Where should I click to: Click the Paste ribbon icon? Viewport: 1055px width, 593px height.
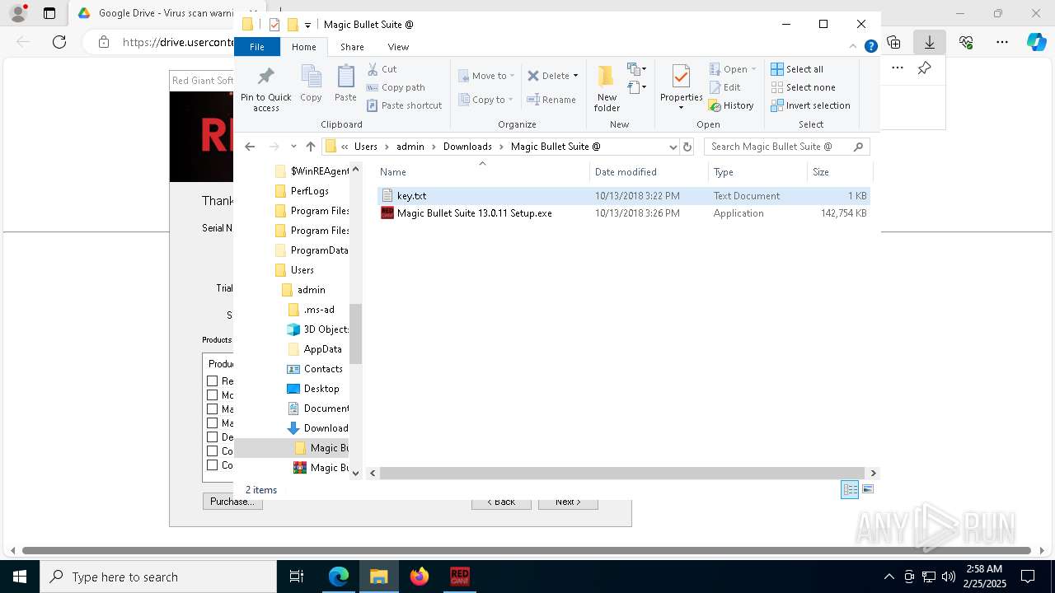345,84
